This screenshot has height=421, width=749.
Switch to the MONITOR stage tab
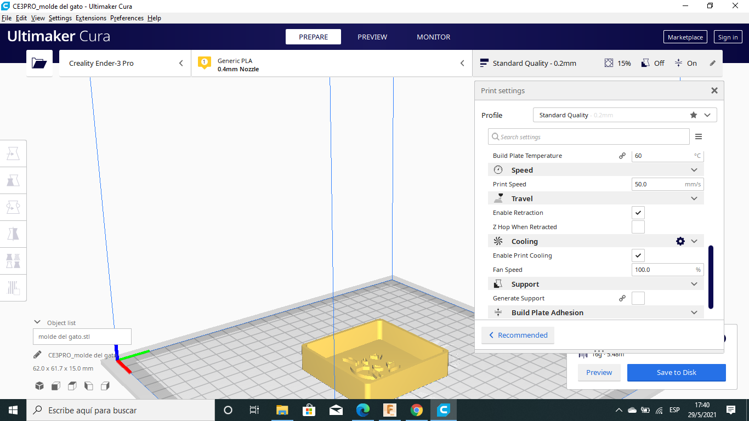[x=433, y=37]
